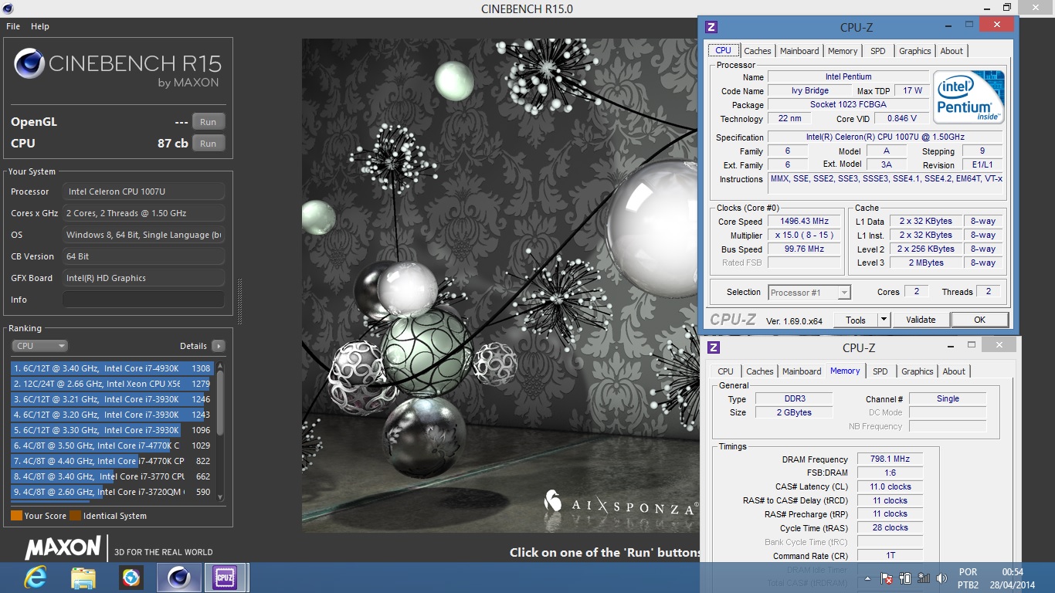Switch to Graphics tab in upper CPU-Z
Image resolution: width=1055 pixels, height=593 pixels.
coord(915,51)
